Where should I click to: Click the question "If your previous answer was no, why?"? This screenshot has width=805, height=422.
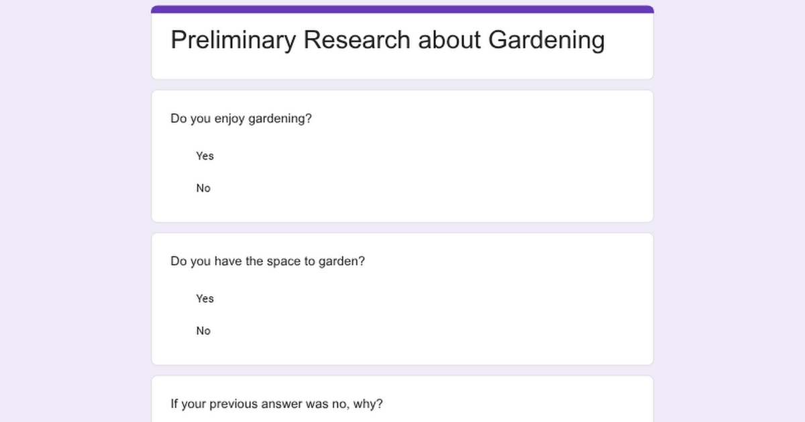pos(276,404)
